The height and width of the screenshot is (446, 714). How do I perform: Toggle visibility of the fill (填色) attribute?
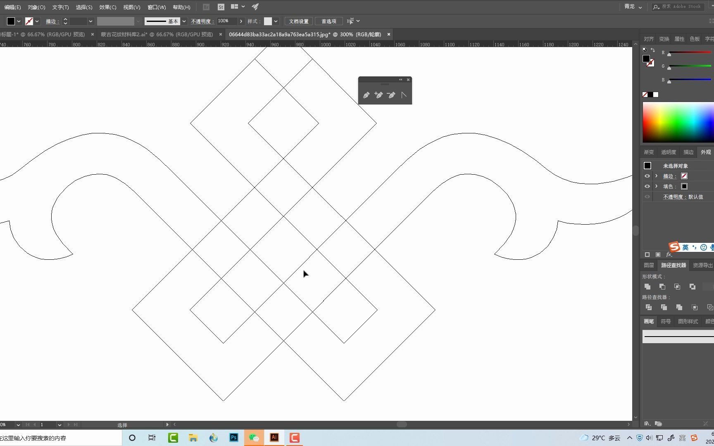[x=647, y=186]
